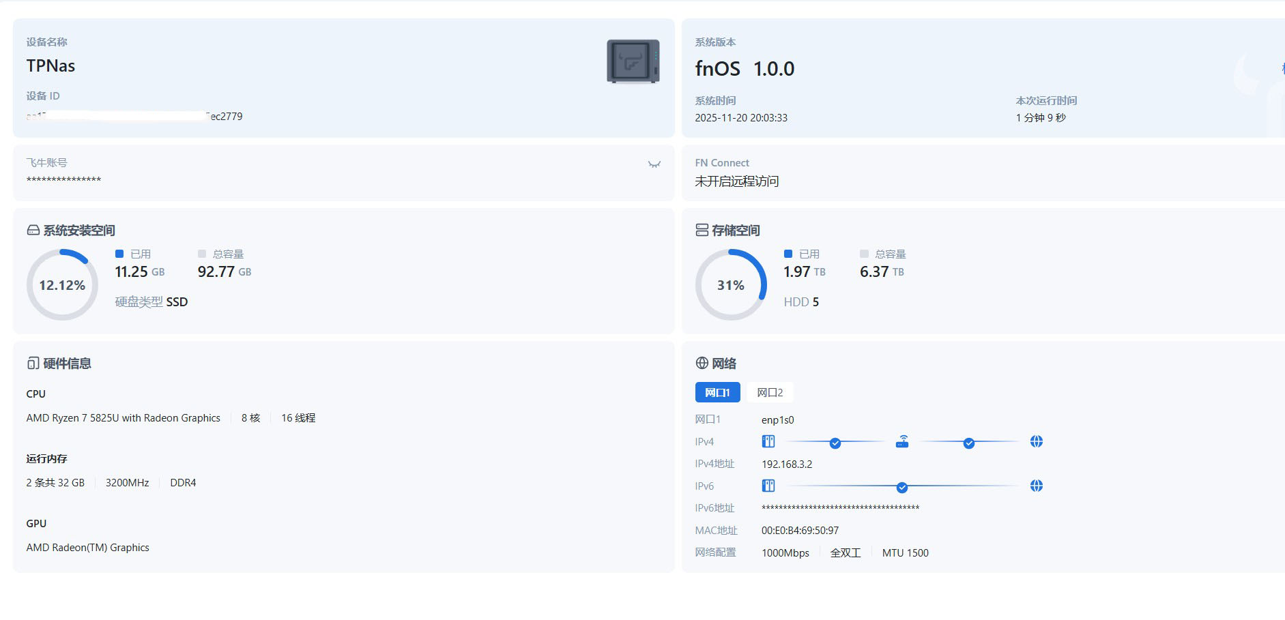Click the globe icon beside 网络 heading
1285x620 pixels.
coord(702,363)
